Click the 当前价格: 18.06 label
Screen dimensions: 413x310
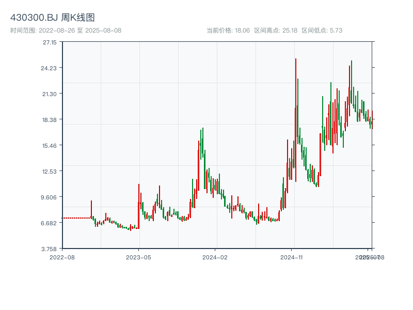(228, 30)
